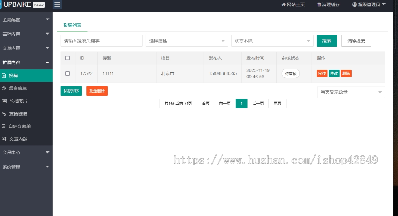
Task: Go to 前一页 in pagination
Action: [x=225, y=104]
